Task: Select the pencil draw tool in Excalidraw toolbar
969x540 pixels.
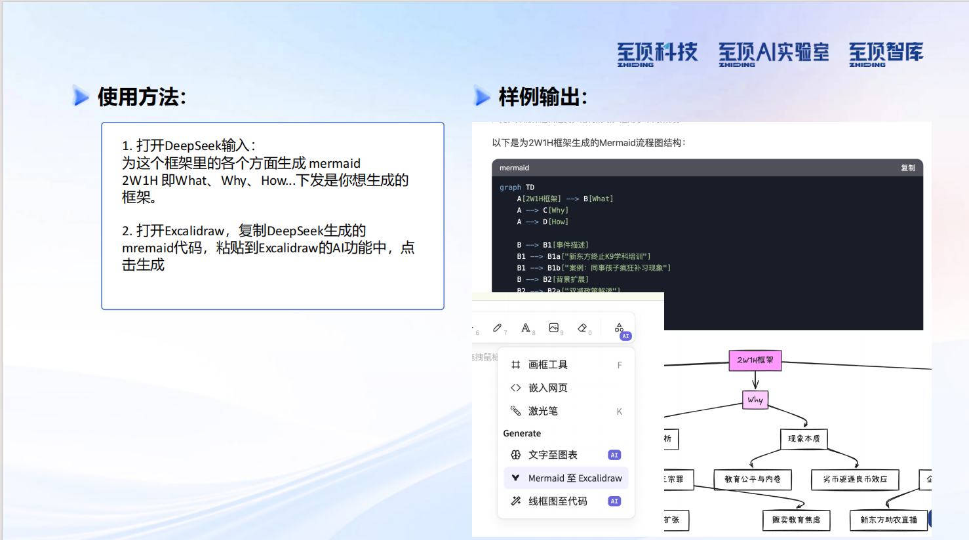Action: [x=498, y=328]
